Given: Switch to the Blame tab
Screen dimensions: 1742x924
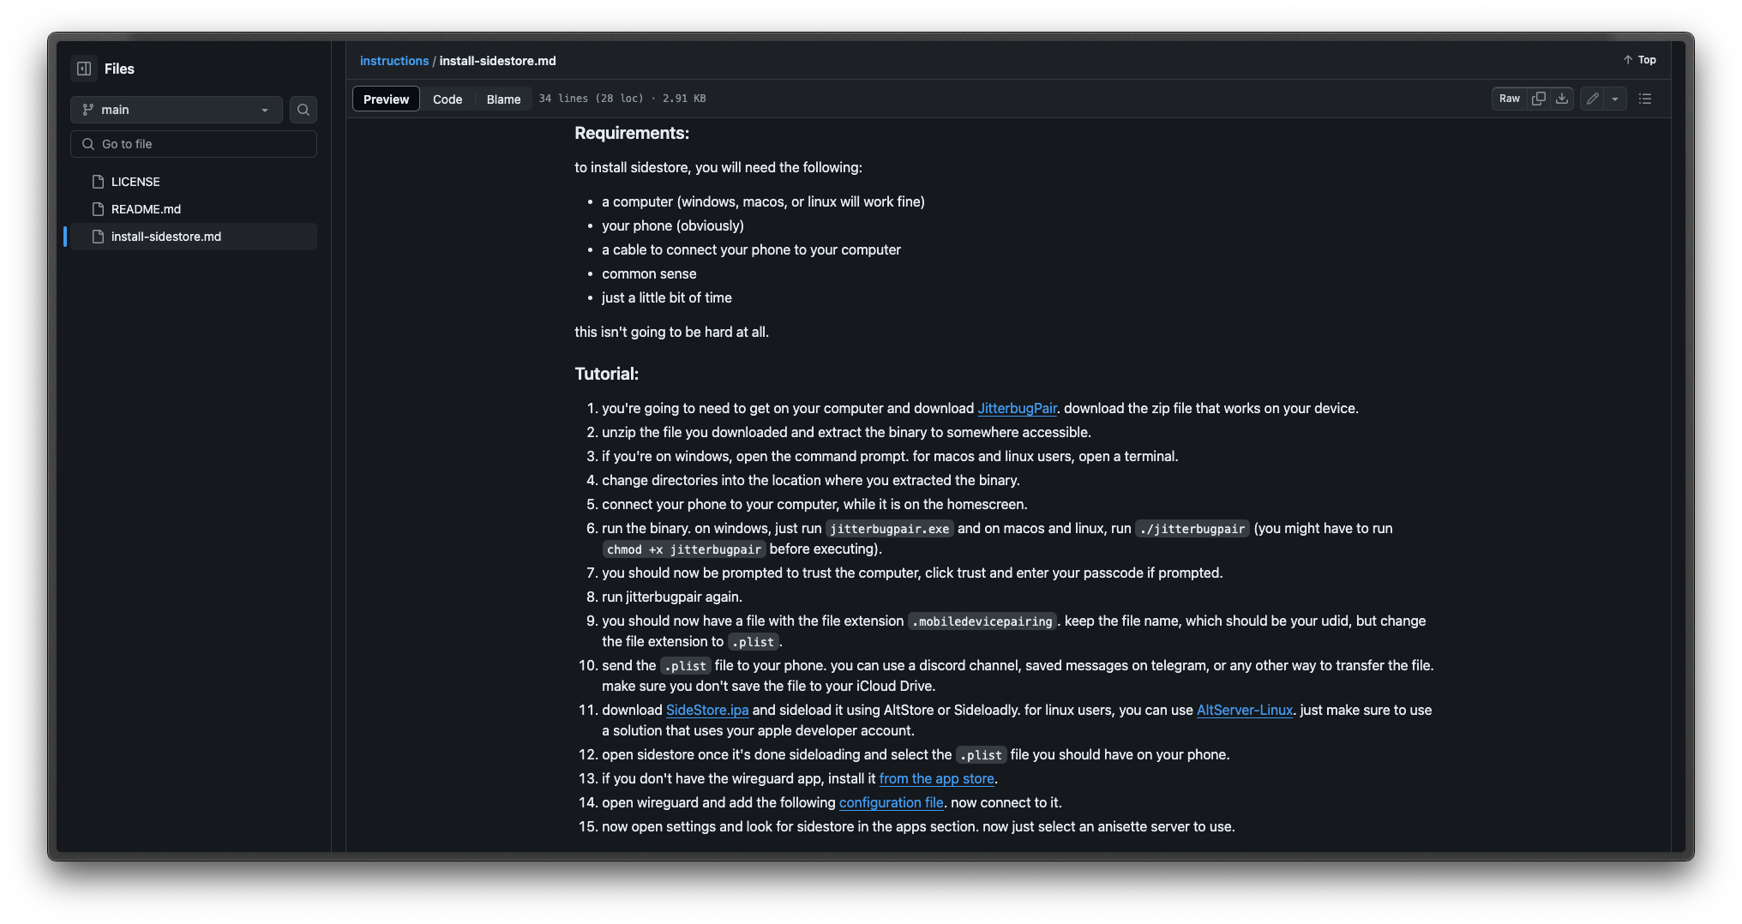Looking at the screenshot, I should (x=503, y=99).
